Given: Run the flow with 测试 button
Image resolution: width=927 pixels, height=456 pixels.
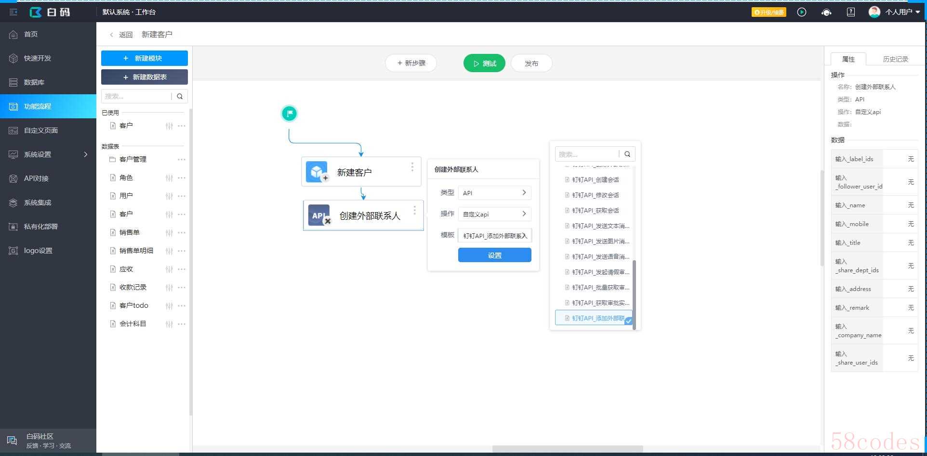Looking at the screenshot, I should [x=484, y=63].
